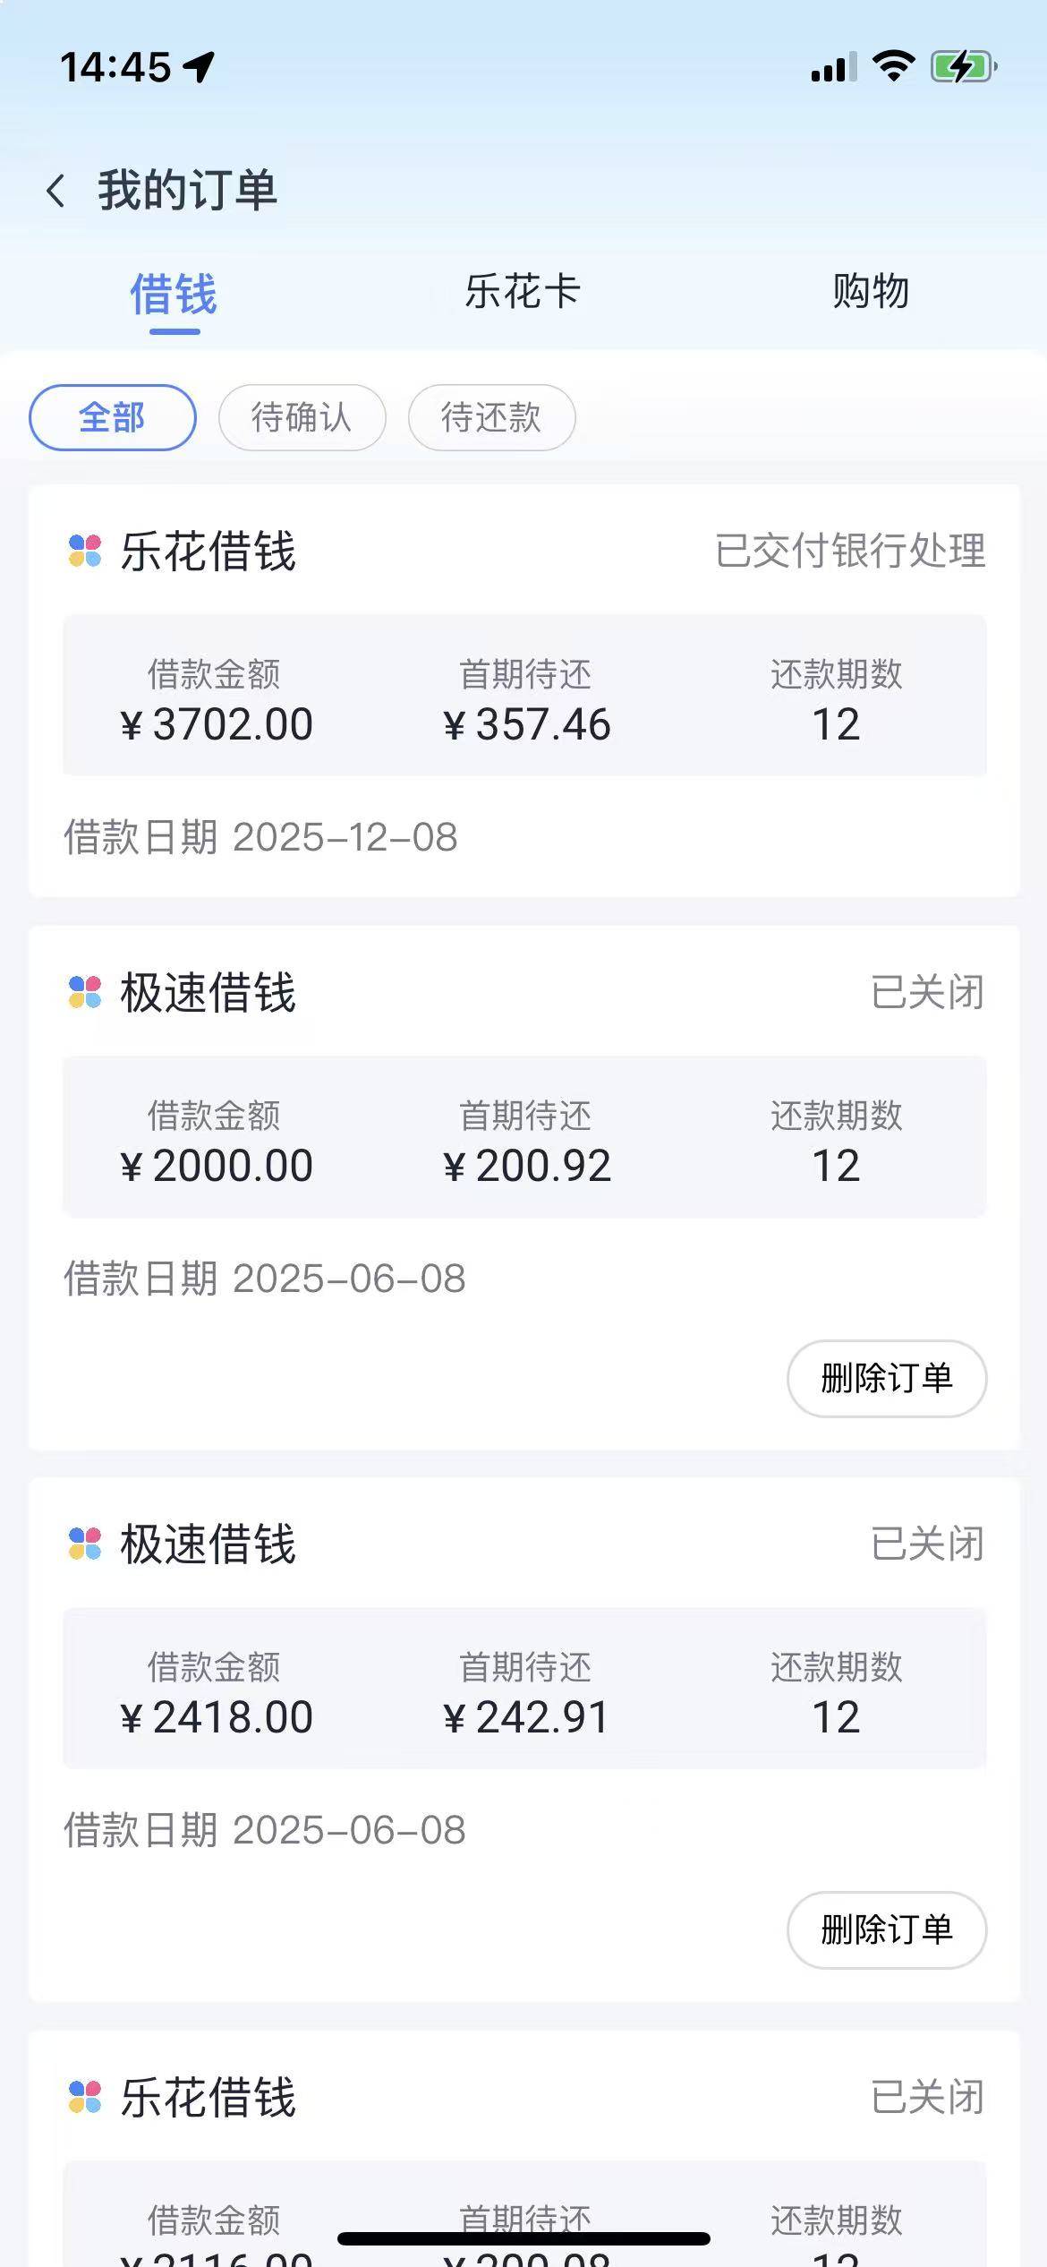Image resolution: width=1047 pixels, height=2267 pixels.
Task: Tap the cellular signal bars icon
Action: pyautogui.click(x=833, y=67)
